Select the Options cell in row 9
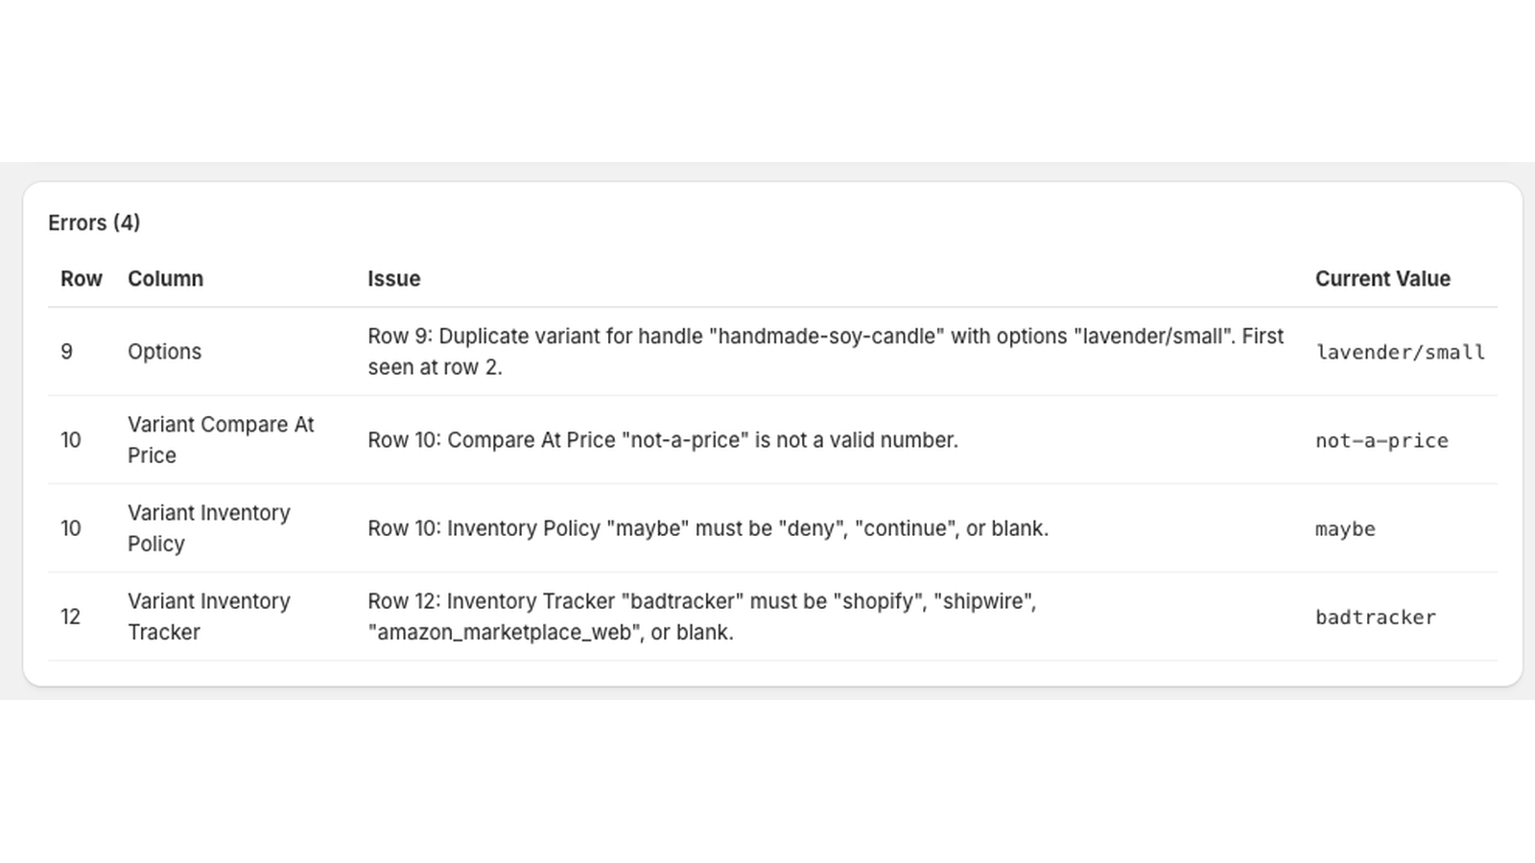 pos(164,351)
